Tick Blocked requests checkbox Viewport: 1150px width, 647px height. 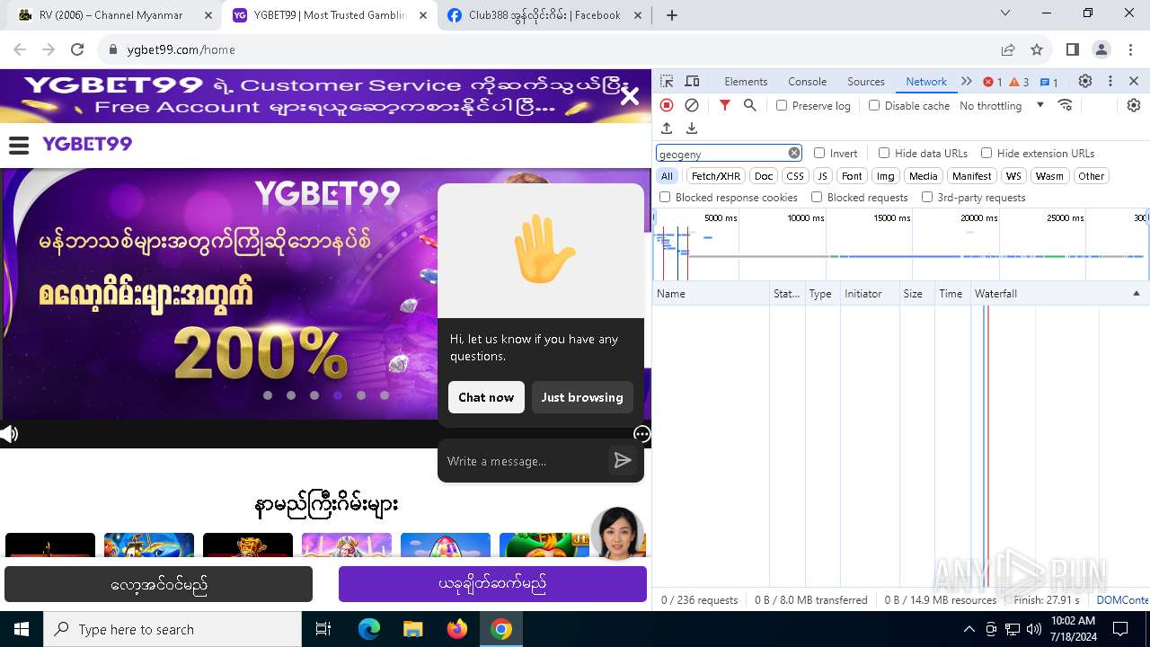point(817,197)
